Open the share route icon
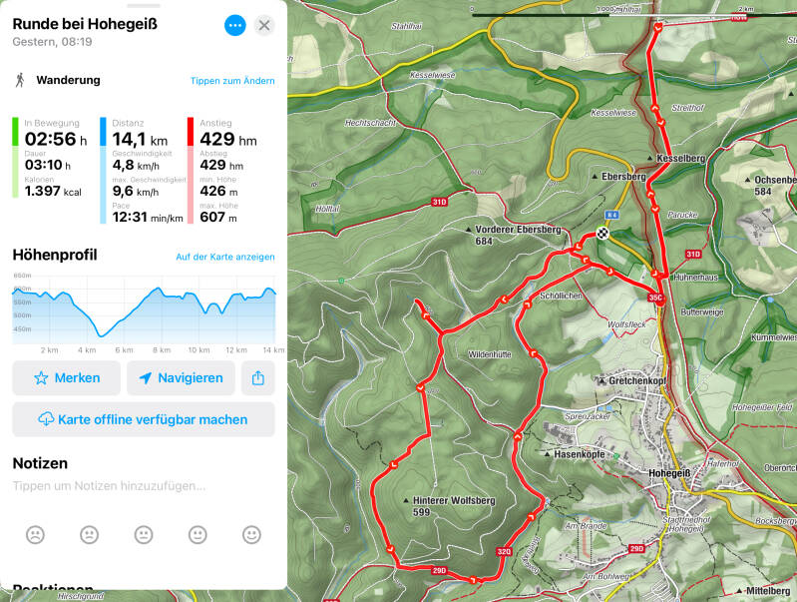 (x=258, y=378)
